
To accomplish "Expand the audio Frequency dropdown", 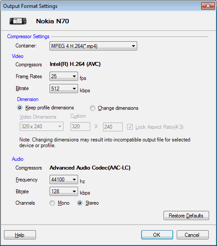I will click(x=64, y=180).
